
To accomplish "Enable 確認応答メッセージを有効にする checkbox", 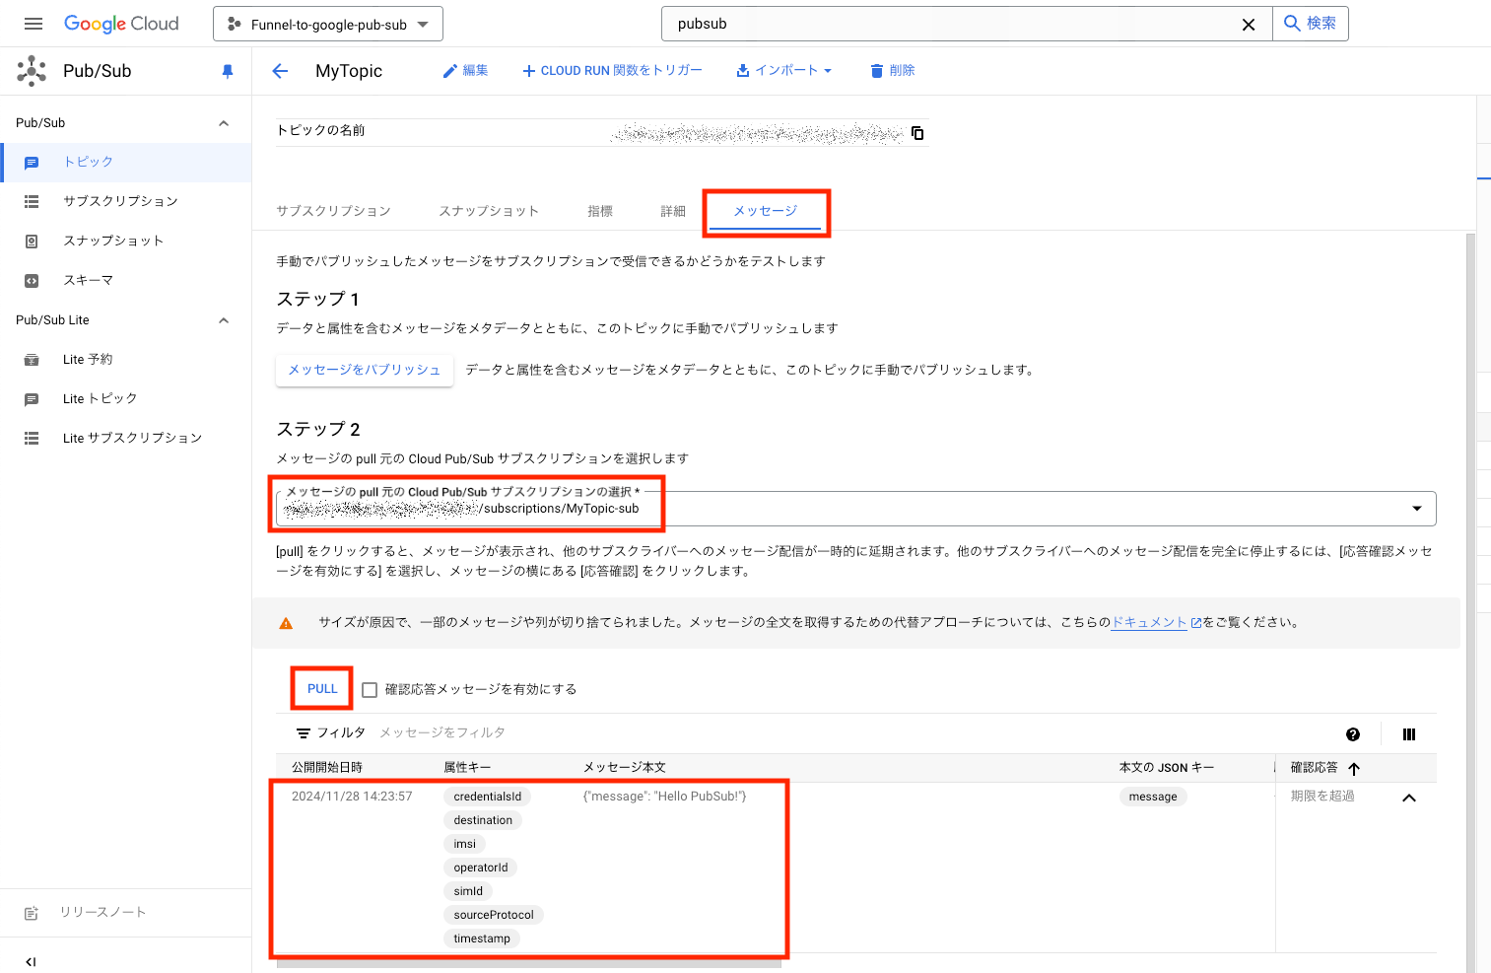I will (x=370, y=690).
